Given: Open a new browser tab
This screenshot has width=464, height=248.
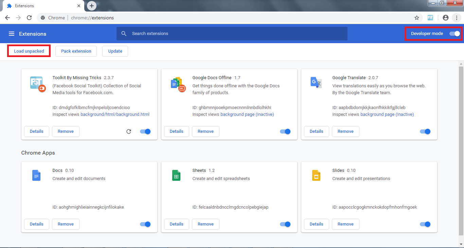Looking at the screenshot, I should click(x=91, y=5).
